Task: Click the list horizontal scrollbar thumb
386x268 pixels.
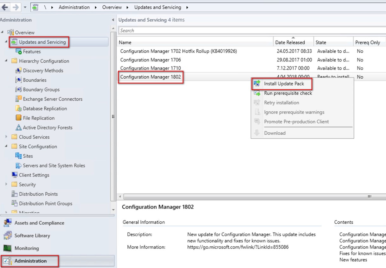Action: tap(254, 197)
